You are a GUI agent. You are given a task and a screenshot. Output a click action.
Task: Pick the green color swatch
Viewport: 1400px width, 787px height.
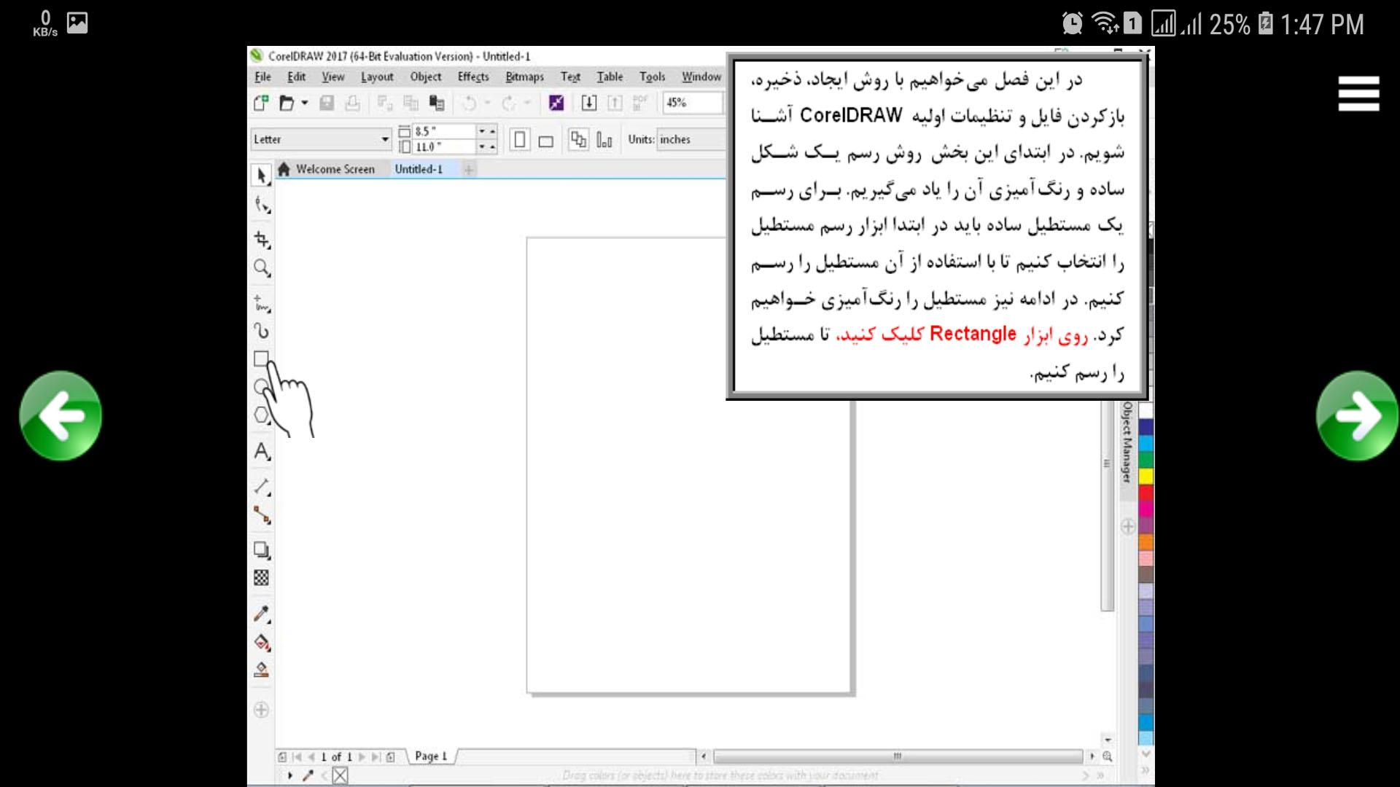tap(1146, 460)
